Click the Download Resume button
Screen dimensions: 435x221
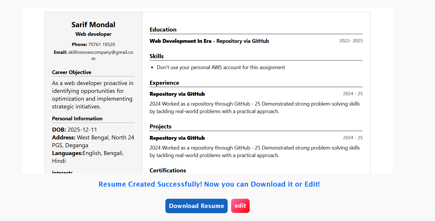(196, 206)
